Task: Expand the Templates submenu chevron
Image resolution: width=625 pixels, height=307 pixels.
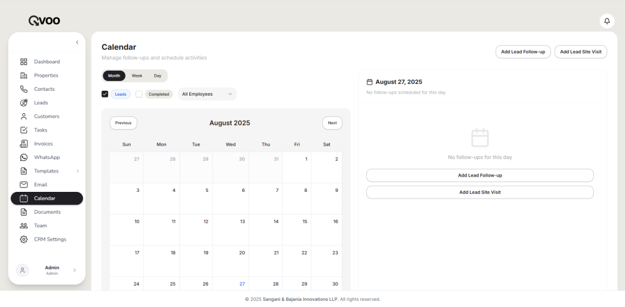Action: (x=78, y=171)
